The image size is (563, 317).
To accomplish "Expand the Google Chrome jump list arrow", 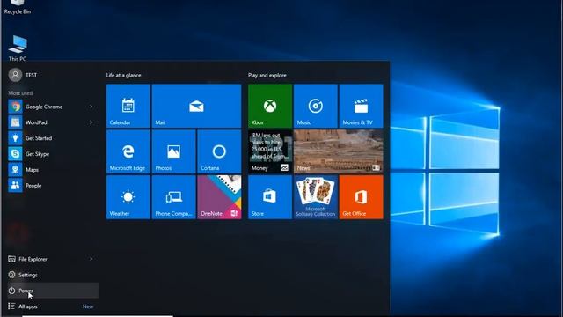I will pyautogui.click(x=91, y=107).
